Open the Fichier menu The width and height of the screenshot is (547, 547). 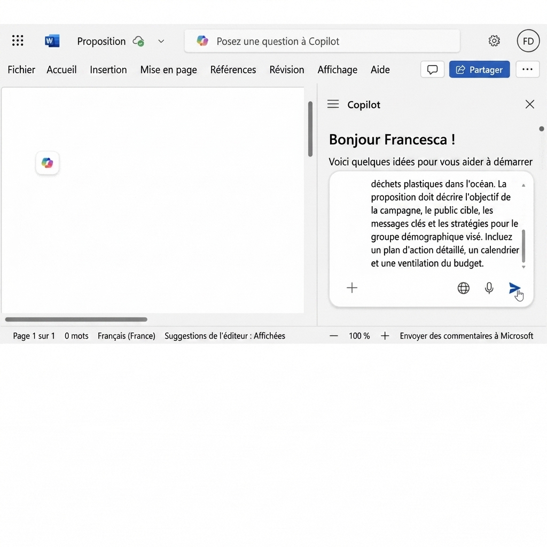(21, 70)
